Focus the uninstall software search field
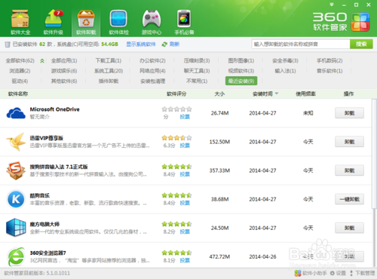377x279 pixels. 301,44
